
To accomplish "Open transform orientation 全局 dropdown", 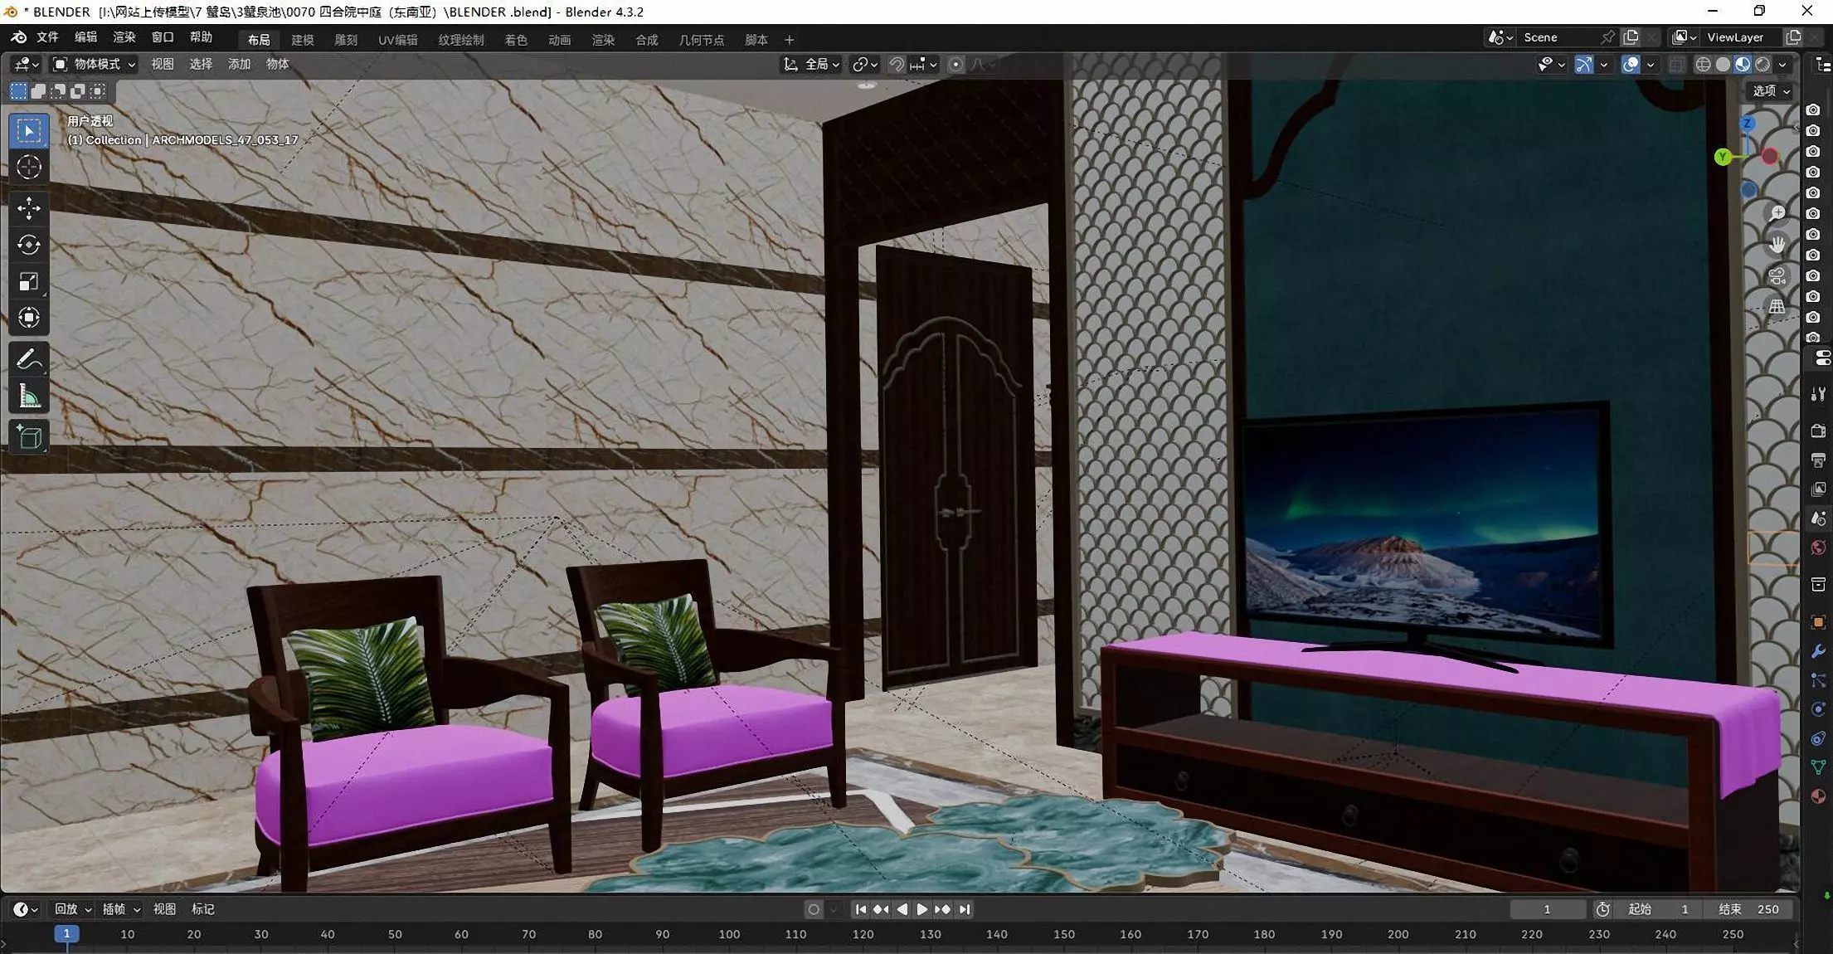I will coord(812,64).
